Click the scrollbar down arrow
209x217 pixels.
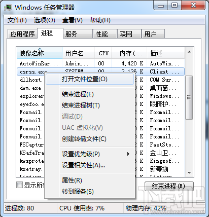point(189,172)
